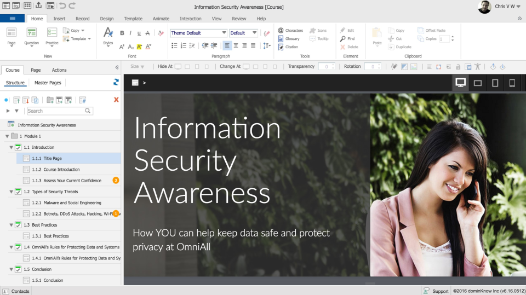Viewport: 526px width, 295px height.
Task: Click the Find button
Action: point(347,39)
